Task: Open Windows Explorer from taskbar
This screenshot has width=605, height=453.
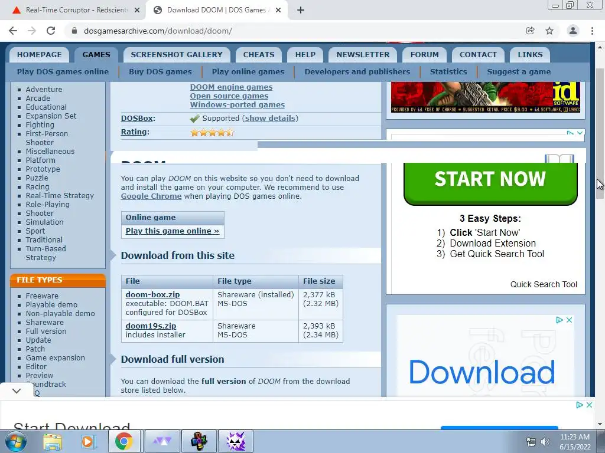Action: pos(53,441)
